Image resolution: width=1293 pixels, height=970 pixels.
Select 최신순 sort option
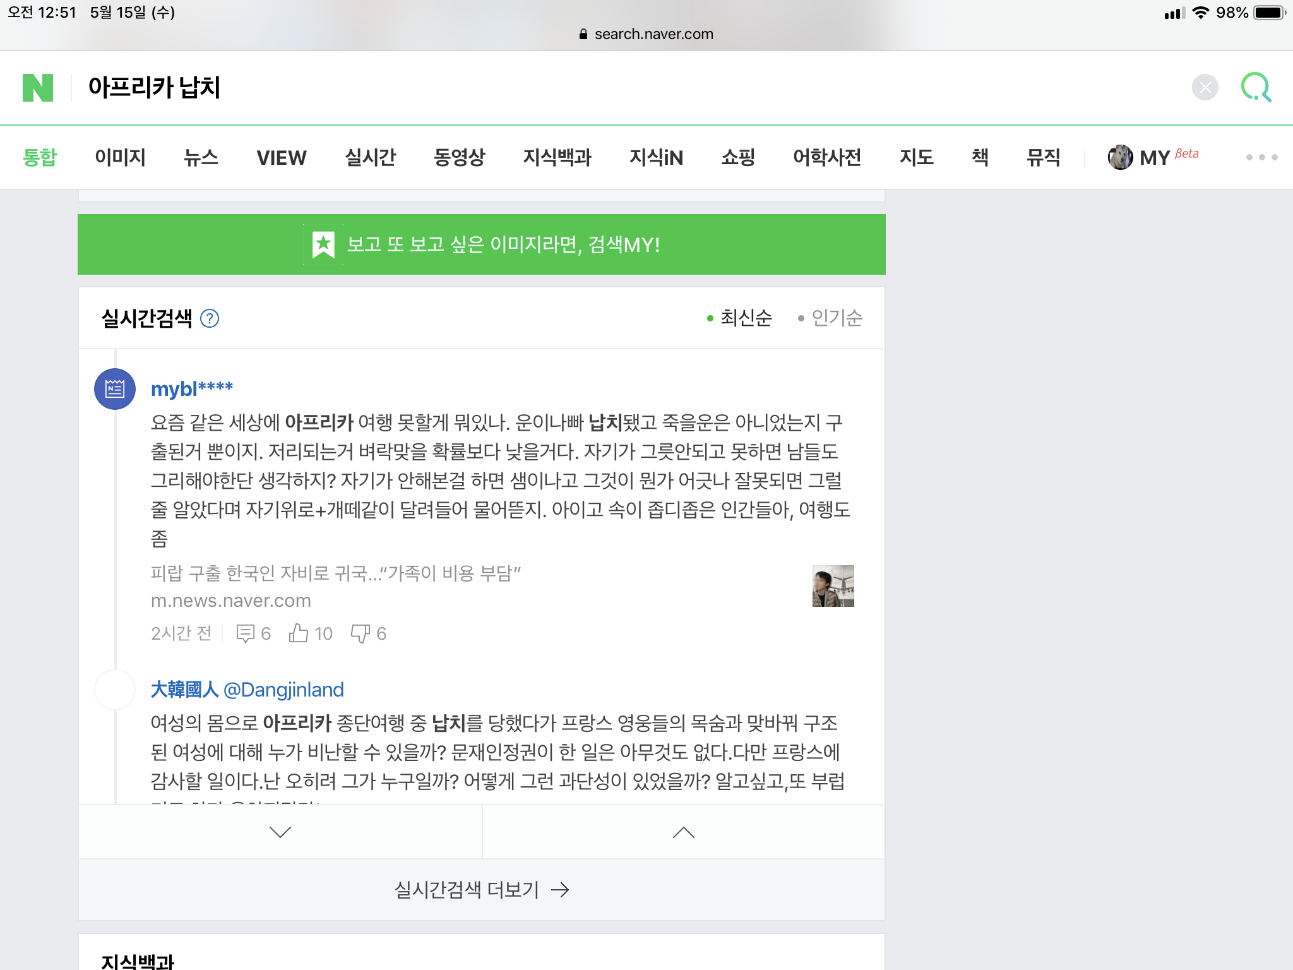(x=745, y=318)
